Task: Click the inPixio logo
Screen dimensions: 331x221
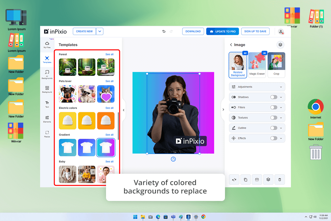Action: pyautogui.click(x=55, y=31)
